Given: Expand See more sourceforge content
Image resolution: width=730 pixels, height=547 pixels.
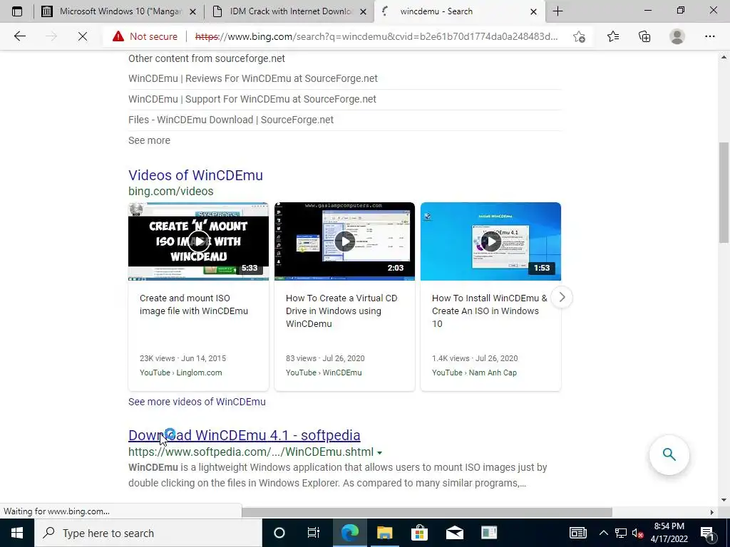Looking at the screenshot, I should (149, 140).
